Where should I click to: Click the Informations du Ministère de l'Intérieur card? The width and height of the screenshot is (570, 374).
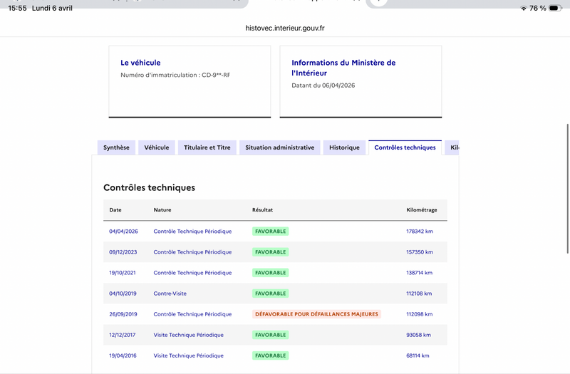pyautogui.click(x=361, y=81)
